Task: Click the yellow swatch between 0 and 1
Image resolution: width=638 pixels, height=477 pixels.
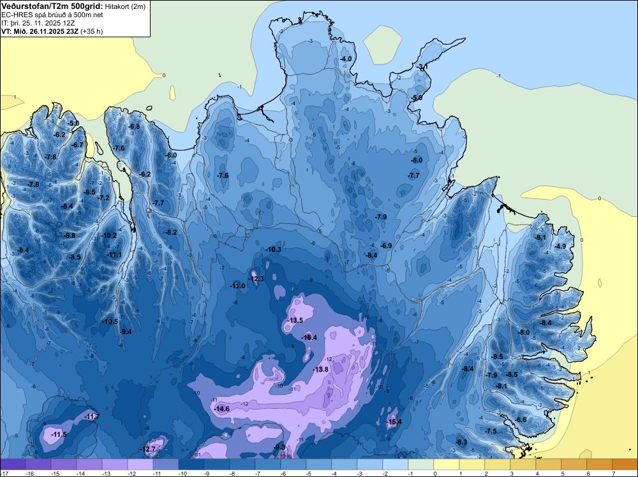Action: [x=447, y=464]
